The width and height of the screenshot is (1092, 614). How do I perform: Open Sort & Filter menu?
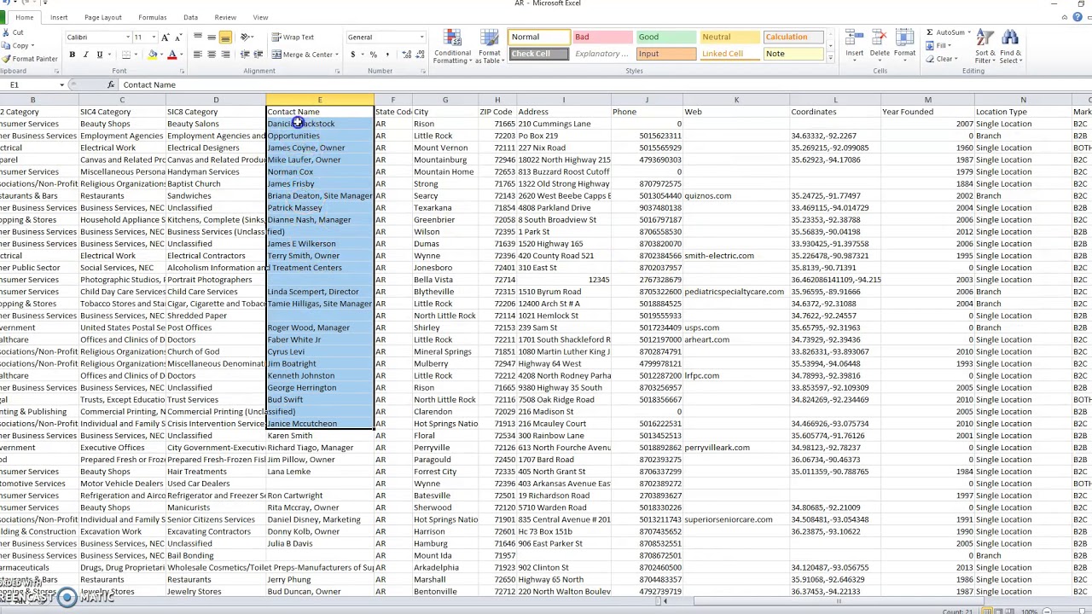tap(985, 47)
